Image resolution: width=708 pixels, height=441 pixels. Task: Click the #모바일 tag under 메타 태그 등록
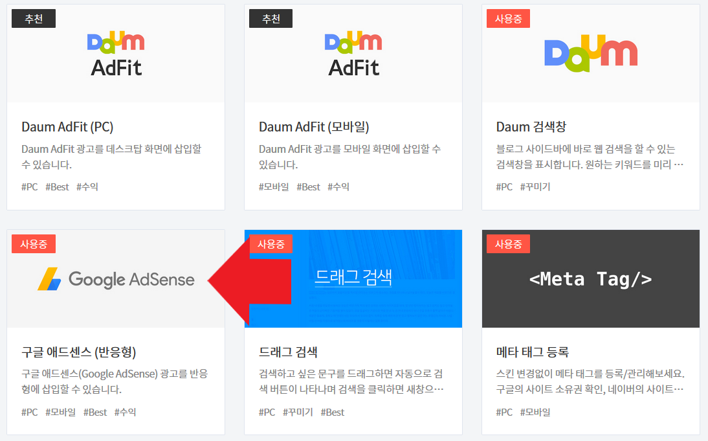pos(535,412)
